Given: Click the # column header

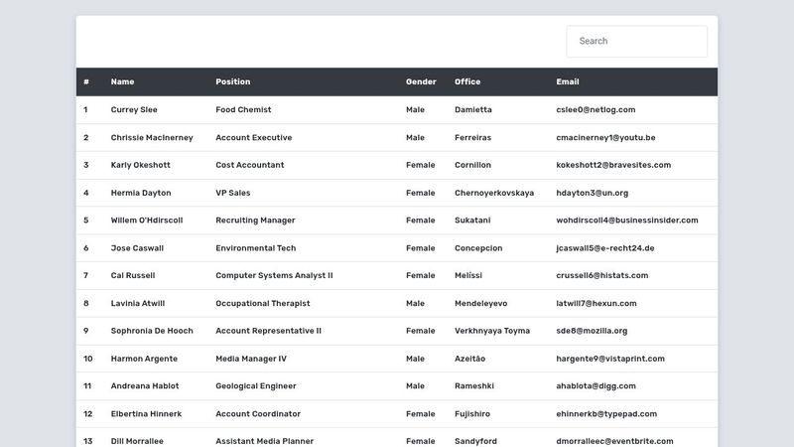Looking at the screenshot, I should [87, 81].
